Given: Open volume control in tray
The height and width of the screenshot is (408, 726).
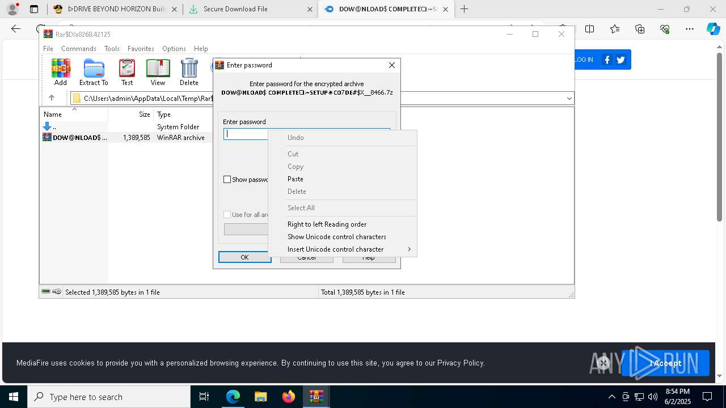Looking at the screenshot, I should pyautogui.click(x=653, y=397).
